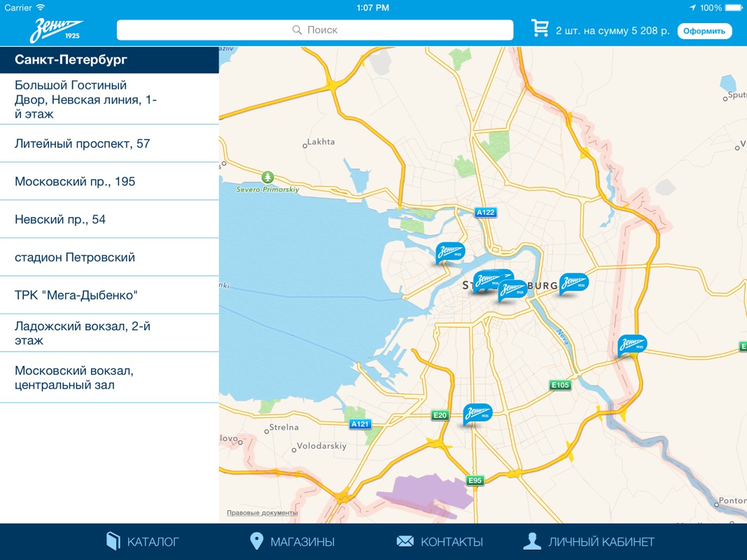This screenshot has width=747, height=560.
Task: Click the Санкт-Петербург city header
Action: pyautogui.click(x=110, y=59)
